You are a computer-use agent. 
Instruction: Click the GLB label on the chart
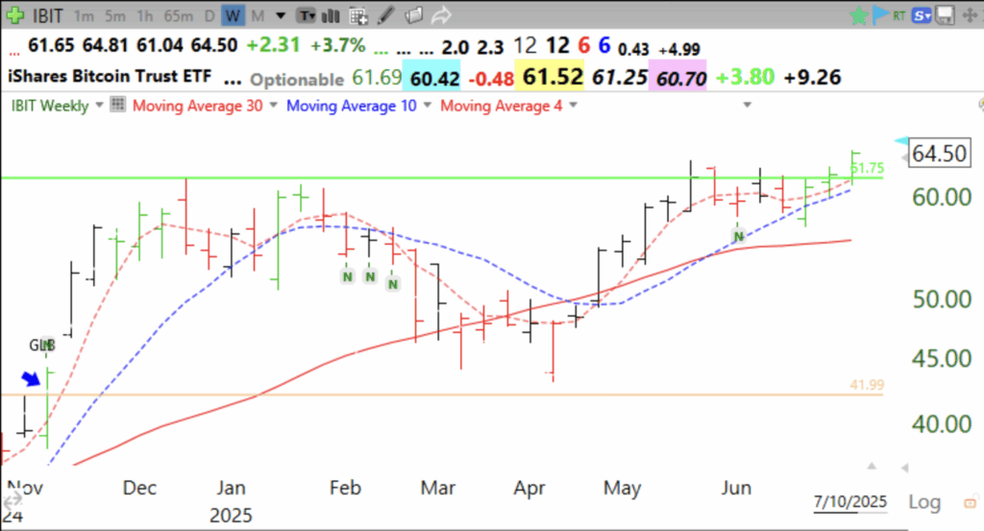pyautogui.click(x=42, y=345)
